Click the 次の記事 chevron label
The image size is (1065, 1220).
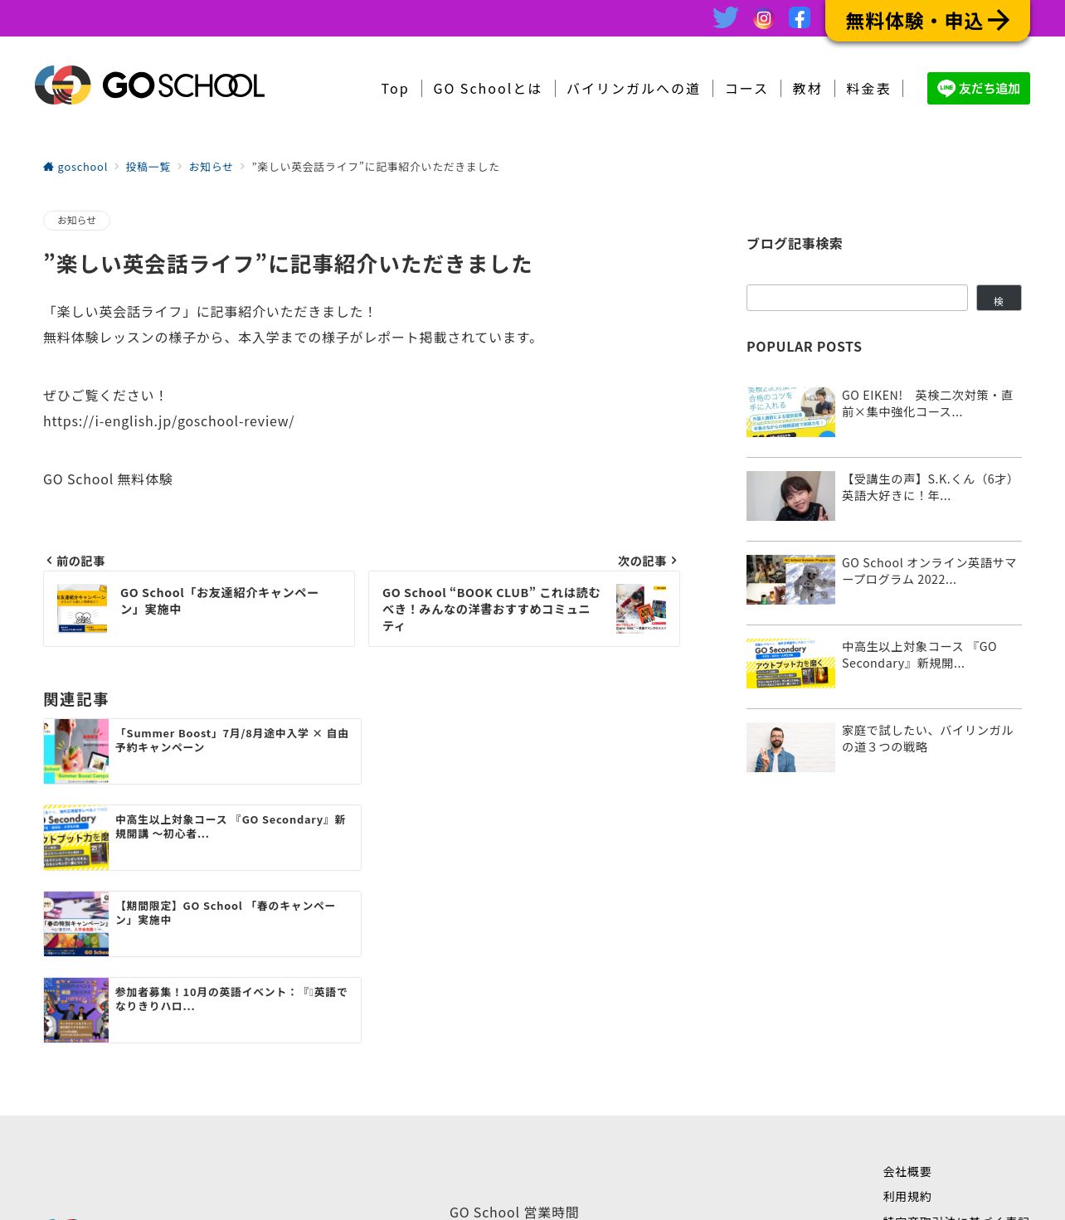tap(648, 561)
